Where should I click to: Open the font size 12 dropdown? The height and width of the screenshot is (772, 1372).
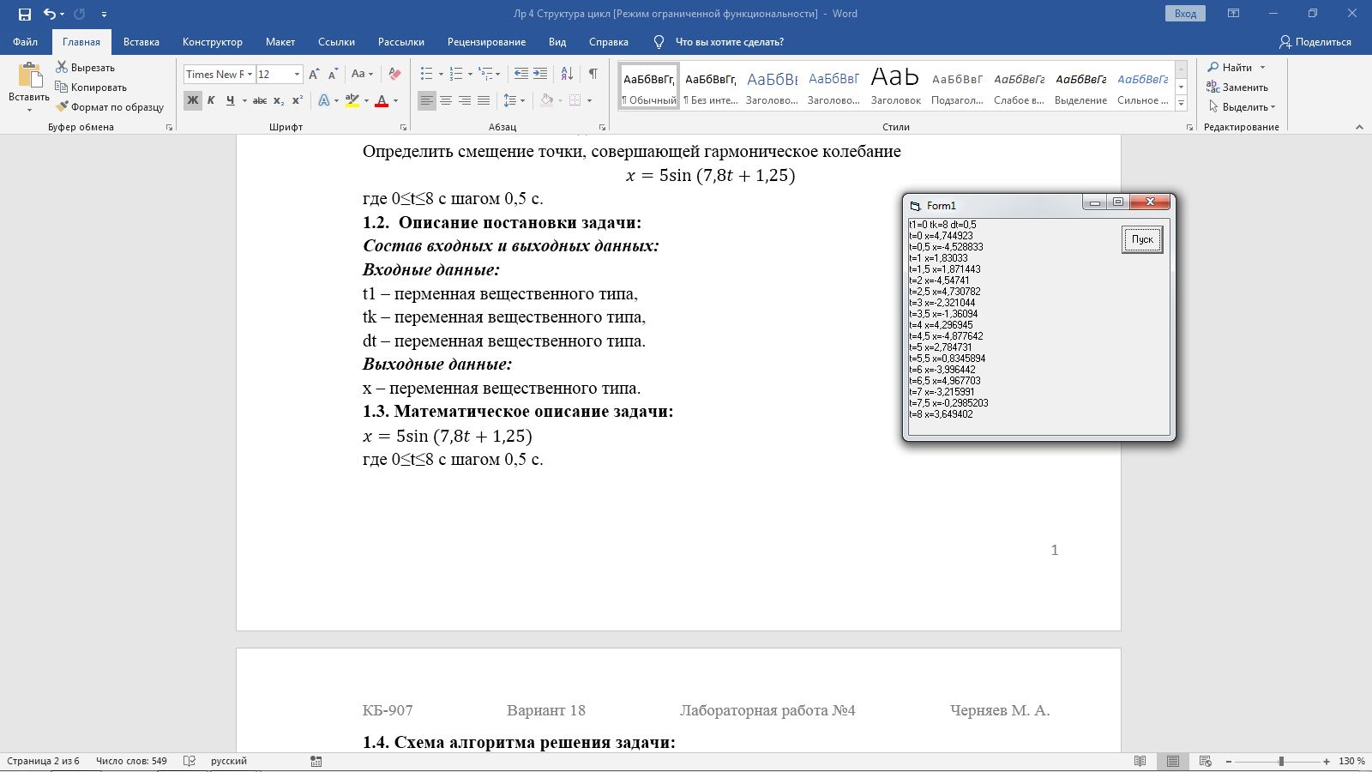pyautogui.click(x=297, y=74)
